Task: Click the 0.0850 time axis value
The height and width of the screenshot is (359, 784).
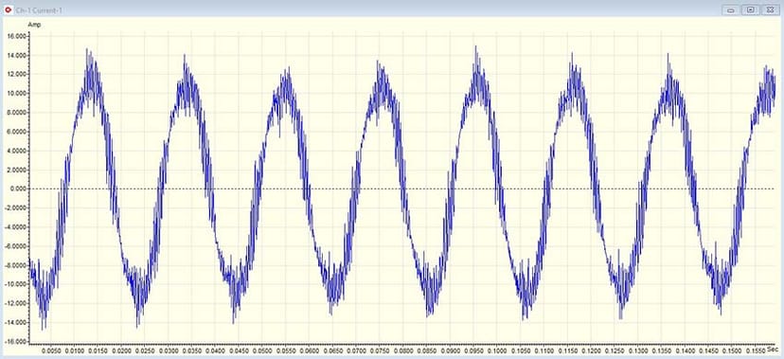Action: coord(427,351)
